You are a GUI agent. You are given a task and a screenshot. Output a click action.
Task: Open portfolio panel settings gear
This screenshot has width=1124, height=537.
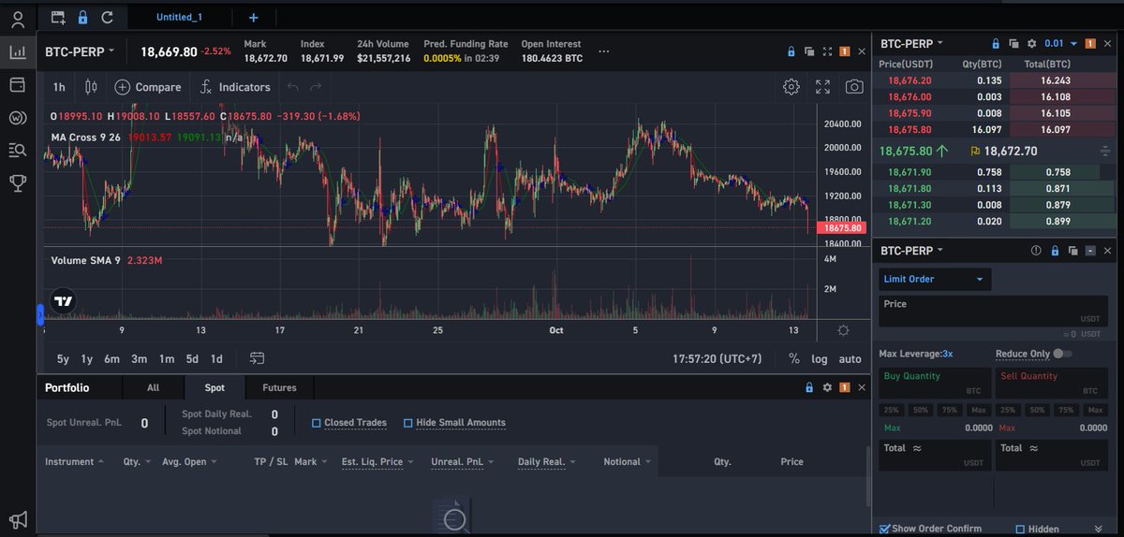(x=827, y=387)
